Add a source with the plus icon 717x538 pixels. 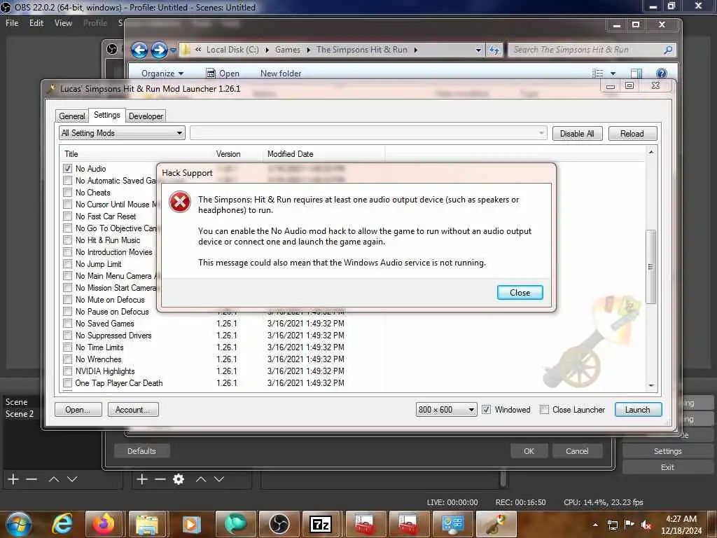click(141, 479)
